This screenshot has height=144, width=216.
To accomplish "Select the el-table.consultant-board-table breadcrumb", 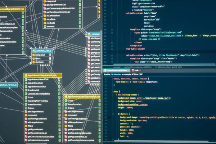I will (168, 67).
